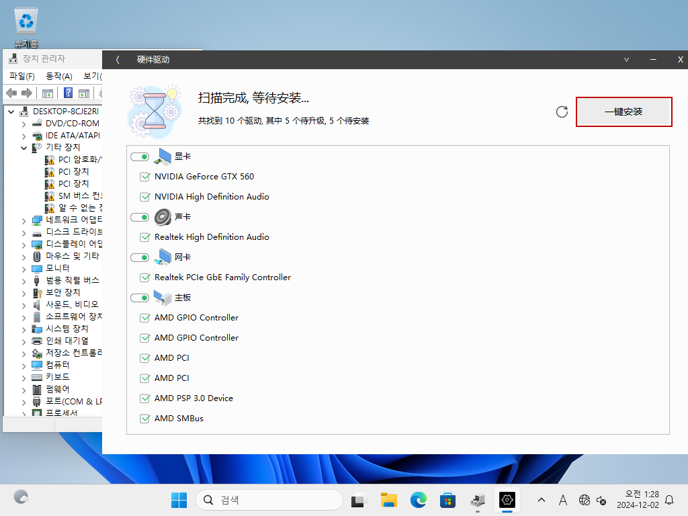Open the Recycle Bin desktop icon

pyautogui.click(x=26, y=27)
